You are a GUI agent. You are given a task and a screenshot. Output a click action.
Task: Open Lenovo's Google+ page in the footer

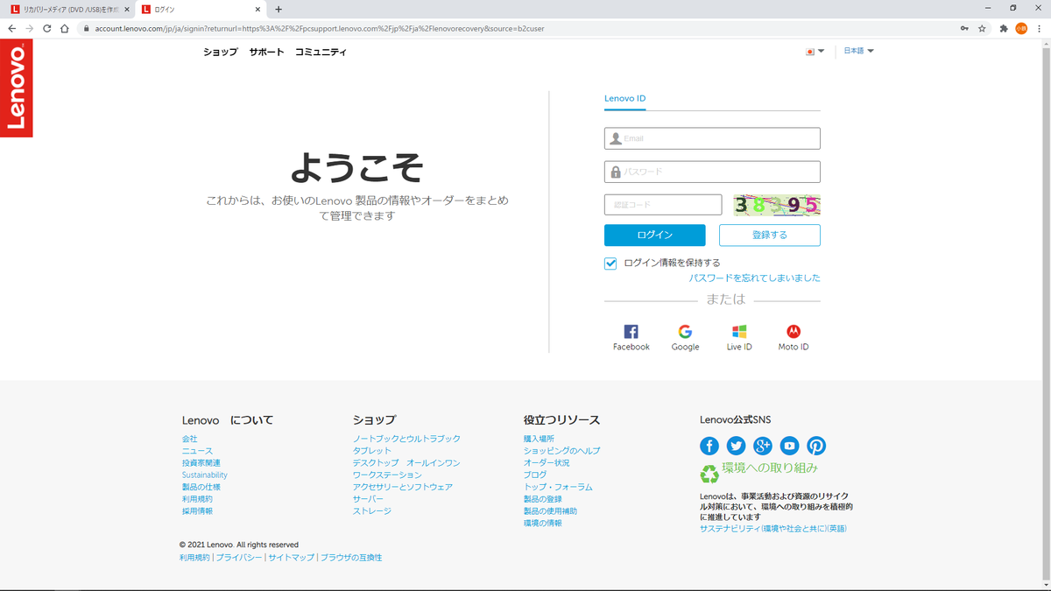pyautogui.click(x=763, y=446)
